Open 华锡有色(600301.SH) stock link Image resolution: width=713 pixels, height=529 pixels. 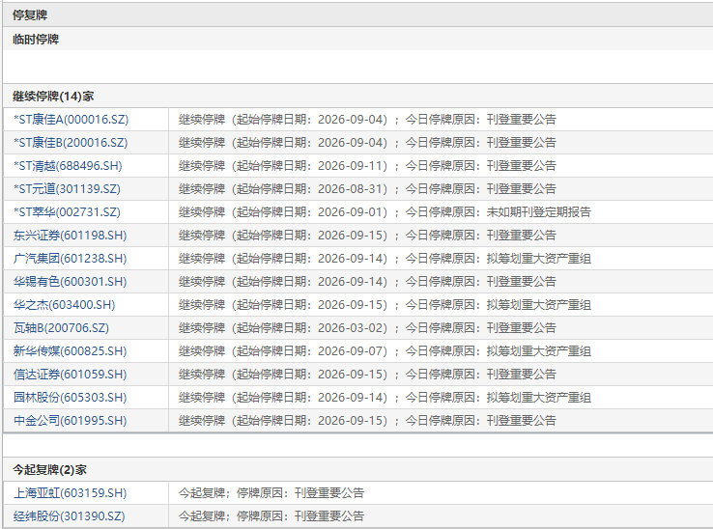coord(70,282)
